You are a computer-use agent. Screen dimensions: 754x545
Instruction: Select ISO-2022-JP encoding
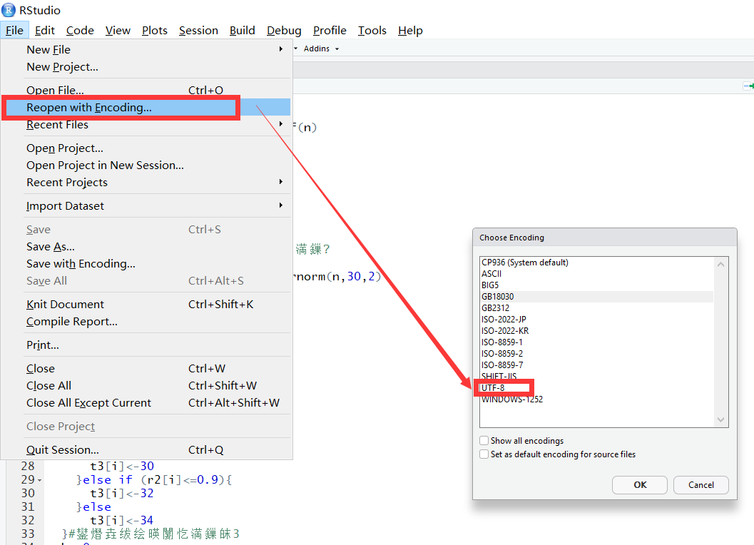pos(596,320)
